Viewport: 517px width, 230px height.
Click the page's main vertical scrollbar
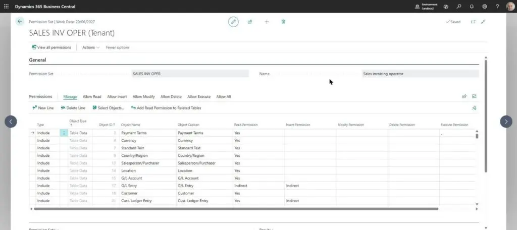click(x=486, y=116)
